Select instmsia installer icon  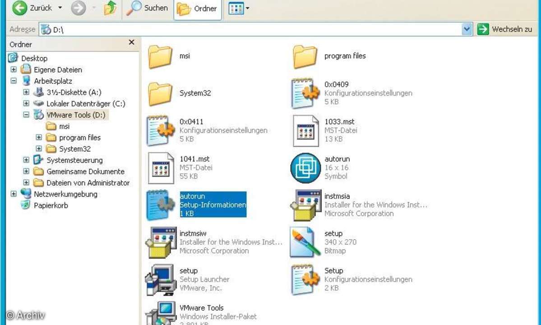(305, 205)
